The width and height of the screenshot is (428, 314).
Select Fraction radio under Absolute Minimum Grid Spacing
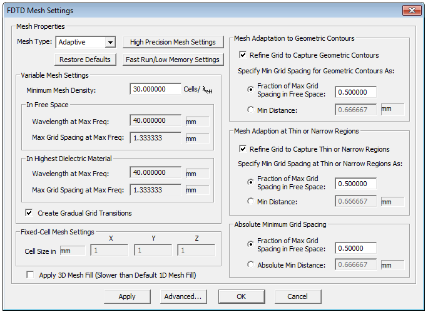pyautogui.click(x=251, y=244)
